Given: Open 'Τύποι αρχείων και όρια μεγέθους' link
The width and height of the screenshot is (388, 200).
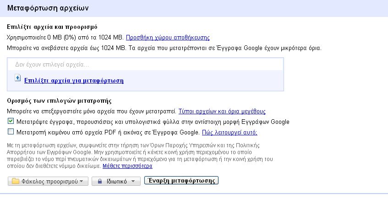Looking at the screenshot, I should coord(222,111).
